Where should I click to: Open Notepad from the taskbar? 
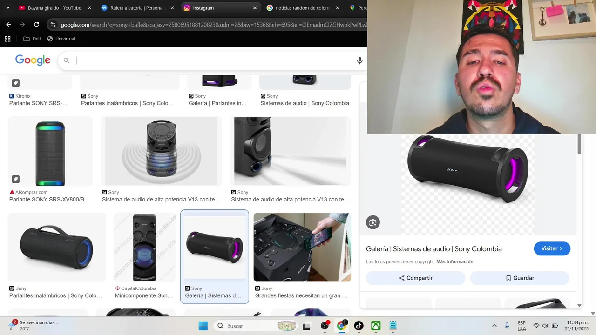[x=393, y=326]
